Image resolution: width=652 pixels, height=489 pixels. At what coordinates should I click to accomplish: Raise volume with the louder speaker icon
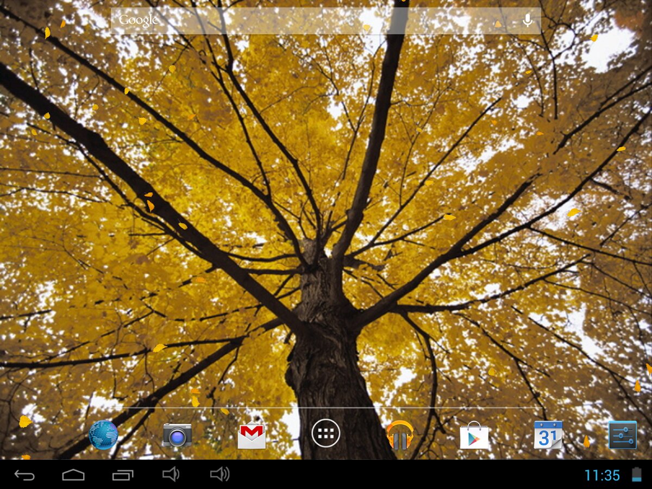click(220, 475)
